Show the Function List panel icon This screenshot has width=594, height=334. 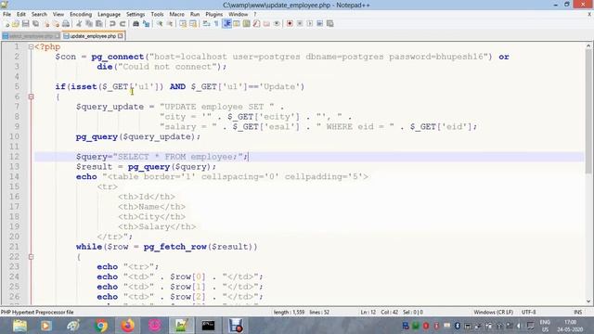click(x=256, y=24)
